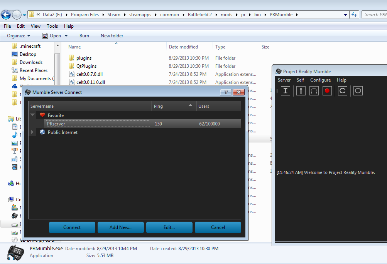This screenshot has height=264, width=387.
Task: Select the celt0.0.7.0.dll file
Action: pyautogui.click(x=90, y=74)
